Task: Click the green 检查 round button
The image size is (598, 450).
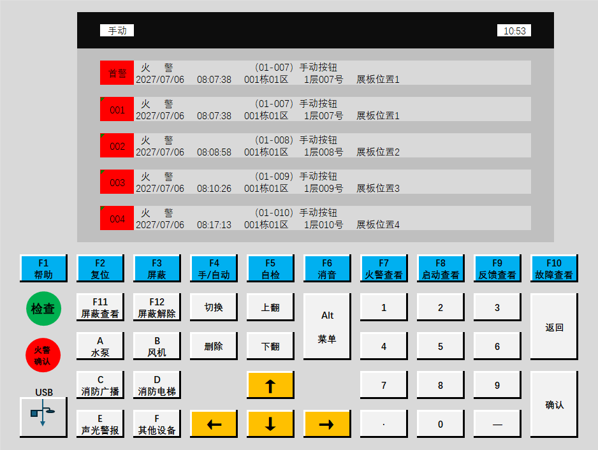Action: tap(43, 308)
